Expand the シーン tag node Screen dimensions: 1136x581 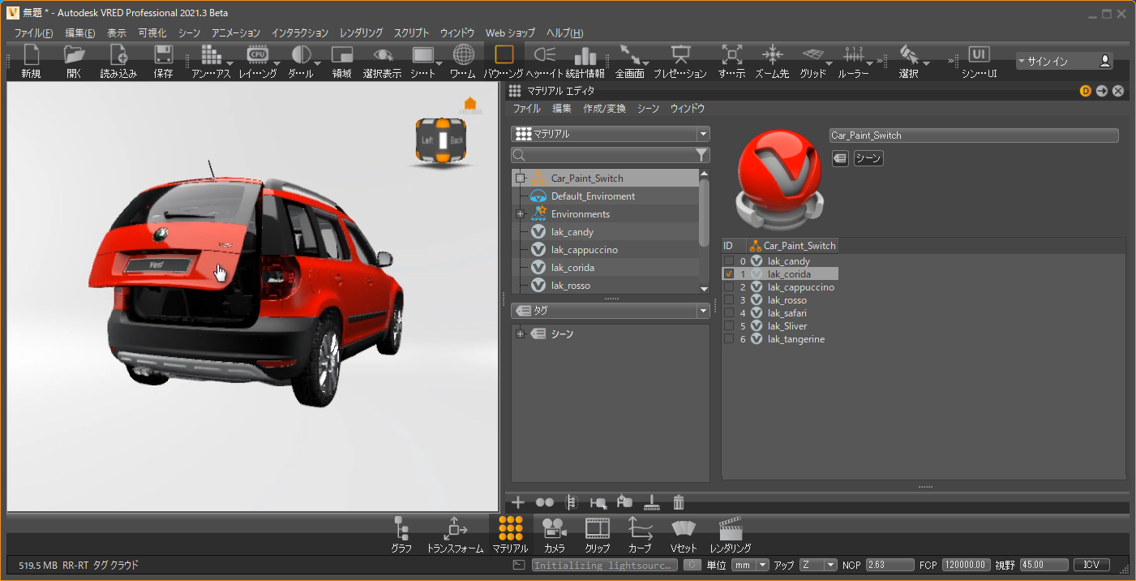click(x=521, y=334)
